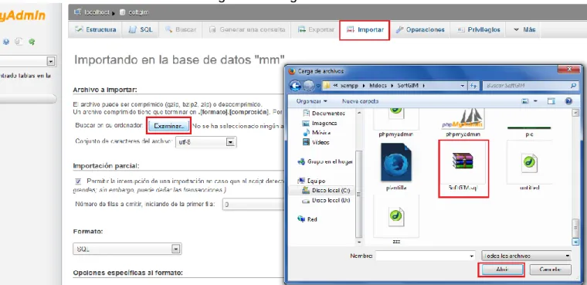Click Abrir to open the file
This screenshot has width=587, height=285.
click(x=501, y=270)
